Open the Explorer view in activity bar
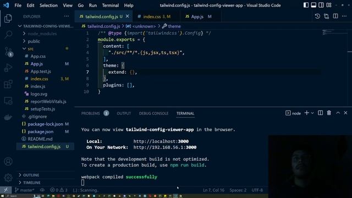The image size is (352, 198). [8, 18]
